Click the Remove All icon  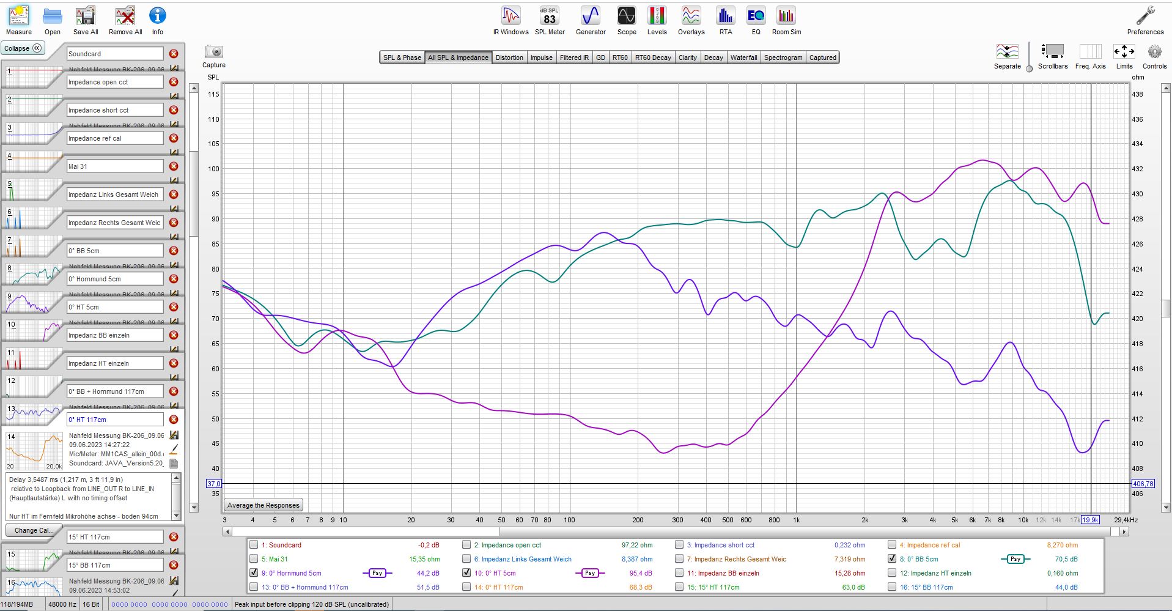click(125, 21)
